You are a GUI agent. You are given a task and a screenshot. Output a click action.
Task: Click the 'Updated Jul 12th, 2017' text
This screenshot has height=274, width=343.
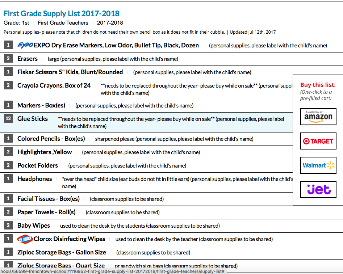253,32
